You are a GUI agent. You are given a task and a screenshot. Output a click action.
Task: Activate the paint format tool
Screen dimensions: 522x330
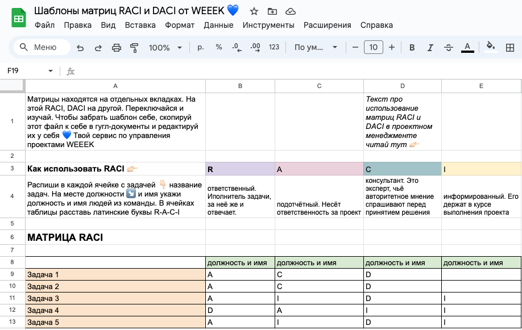[x=134, y=48]
